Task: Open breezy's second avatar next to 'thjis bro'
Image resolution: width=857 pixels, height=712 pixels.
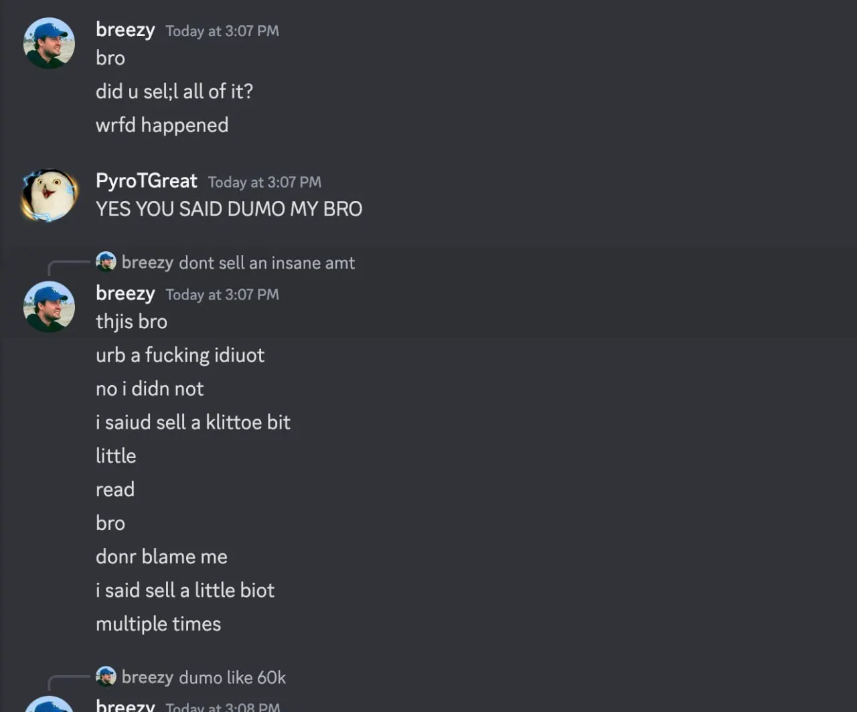Action: [49, 307]
